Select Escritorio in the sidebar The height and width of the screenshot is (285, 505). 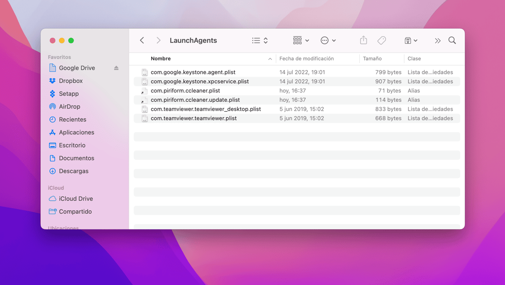72,145
